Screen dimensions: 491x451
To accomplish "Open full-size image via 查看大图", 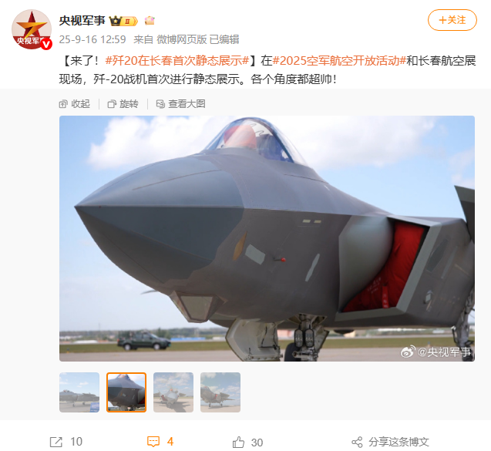I will click(x=180, y=104).
